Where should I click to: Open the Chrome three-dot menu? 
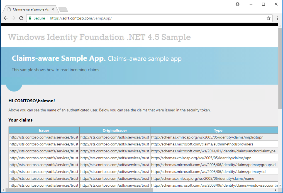point(277,18)
